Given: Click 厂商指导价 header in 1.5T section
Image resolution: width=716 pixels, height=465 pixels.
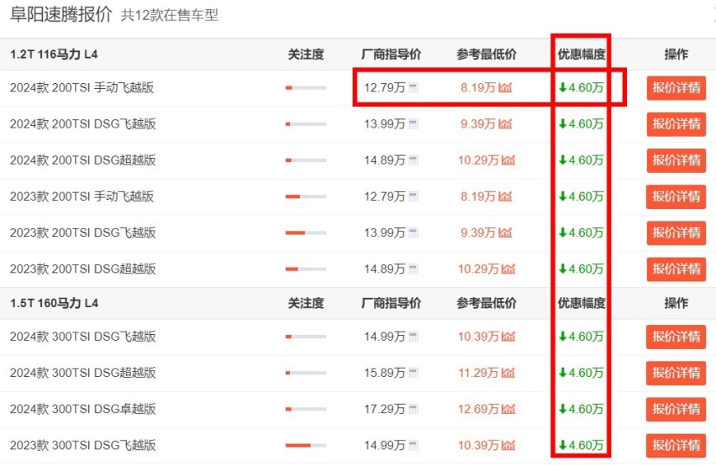Looking at the screenshot, I should [391, 303].
